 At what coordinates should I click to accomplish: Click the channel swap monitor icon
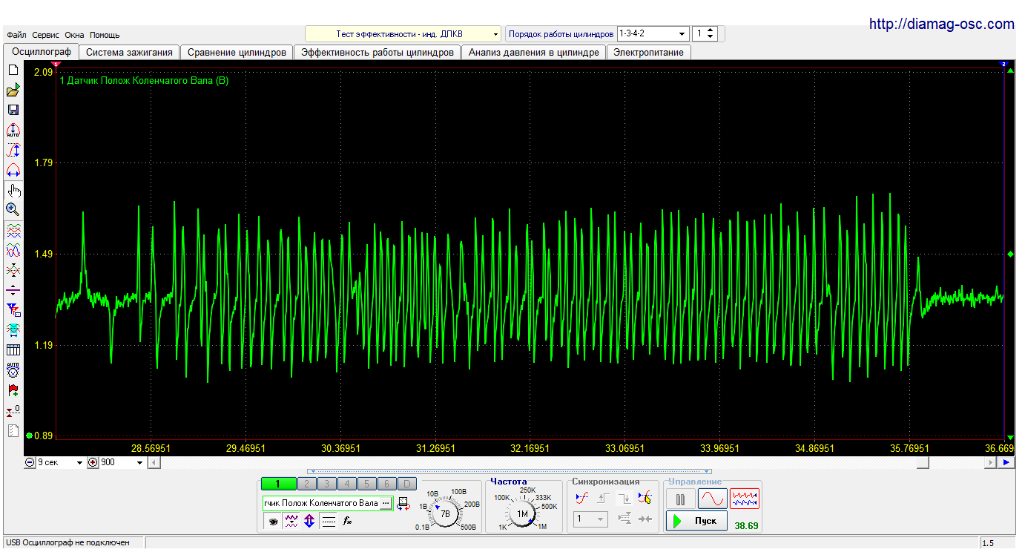(x=403, y=504)
